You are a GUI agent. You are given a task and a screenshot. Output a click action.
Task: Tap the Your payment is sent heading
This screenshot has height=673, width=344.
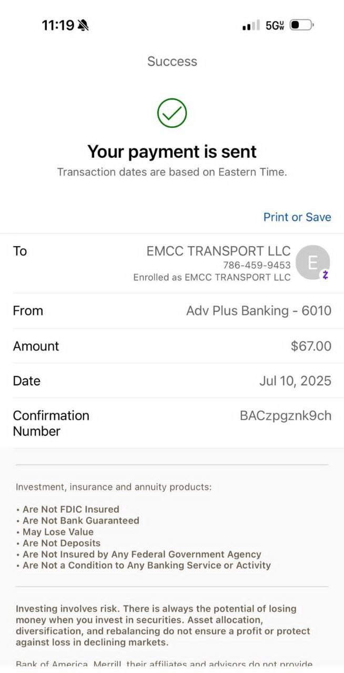click(172, 151)
